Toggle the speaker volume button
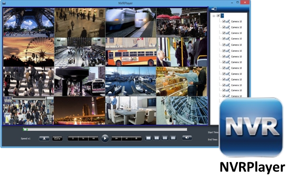298x185 pixels. (187, 138)
